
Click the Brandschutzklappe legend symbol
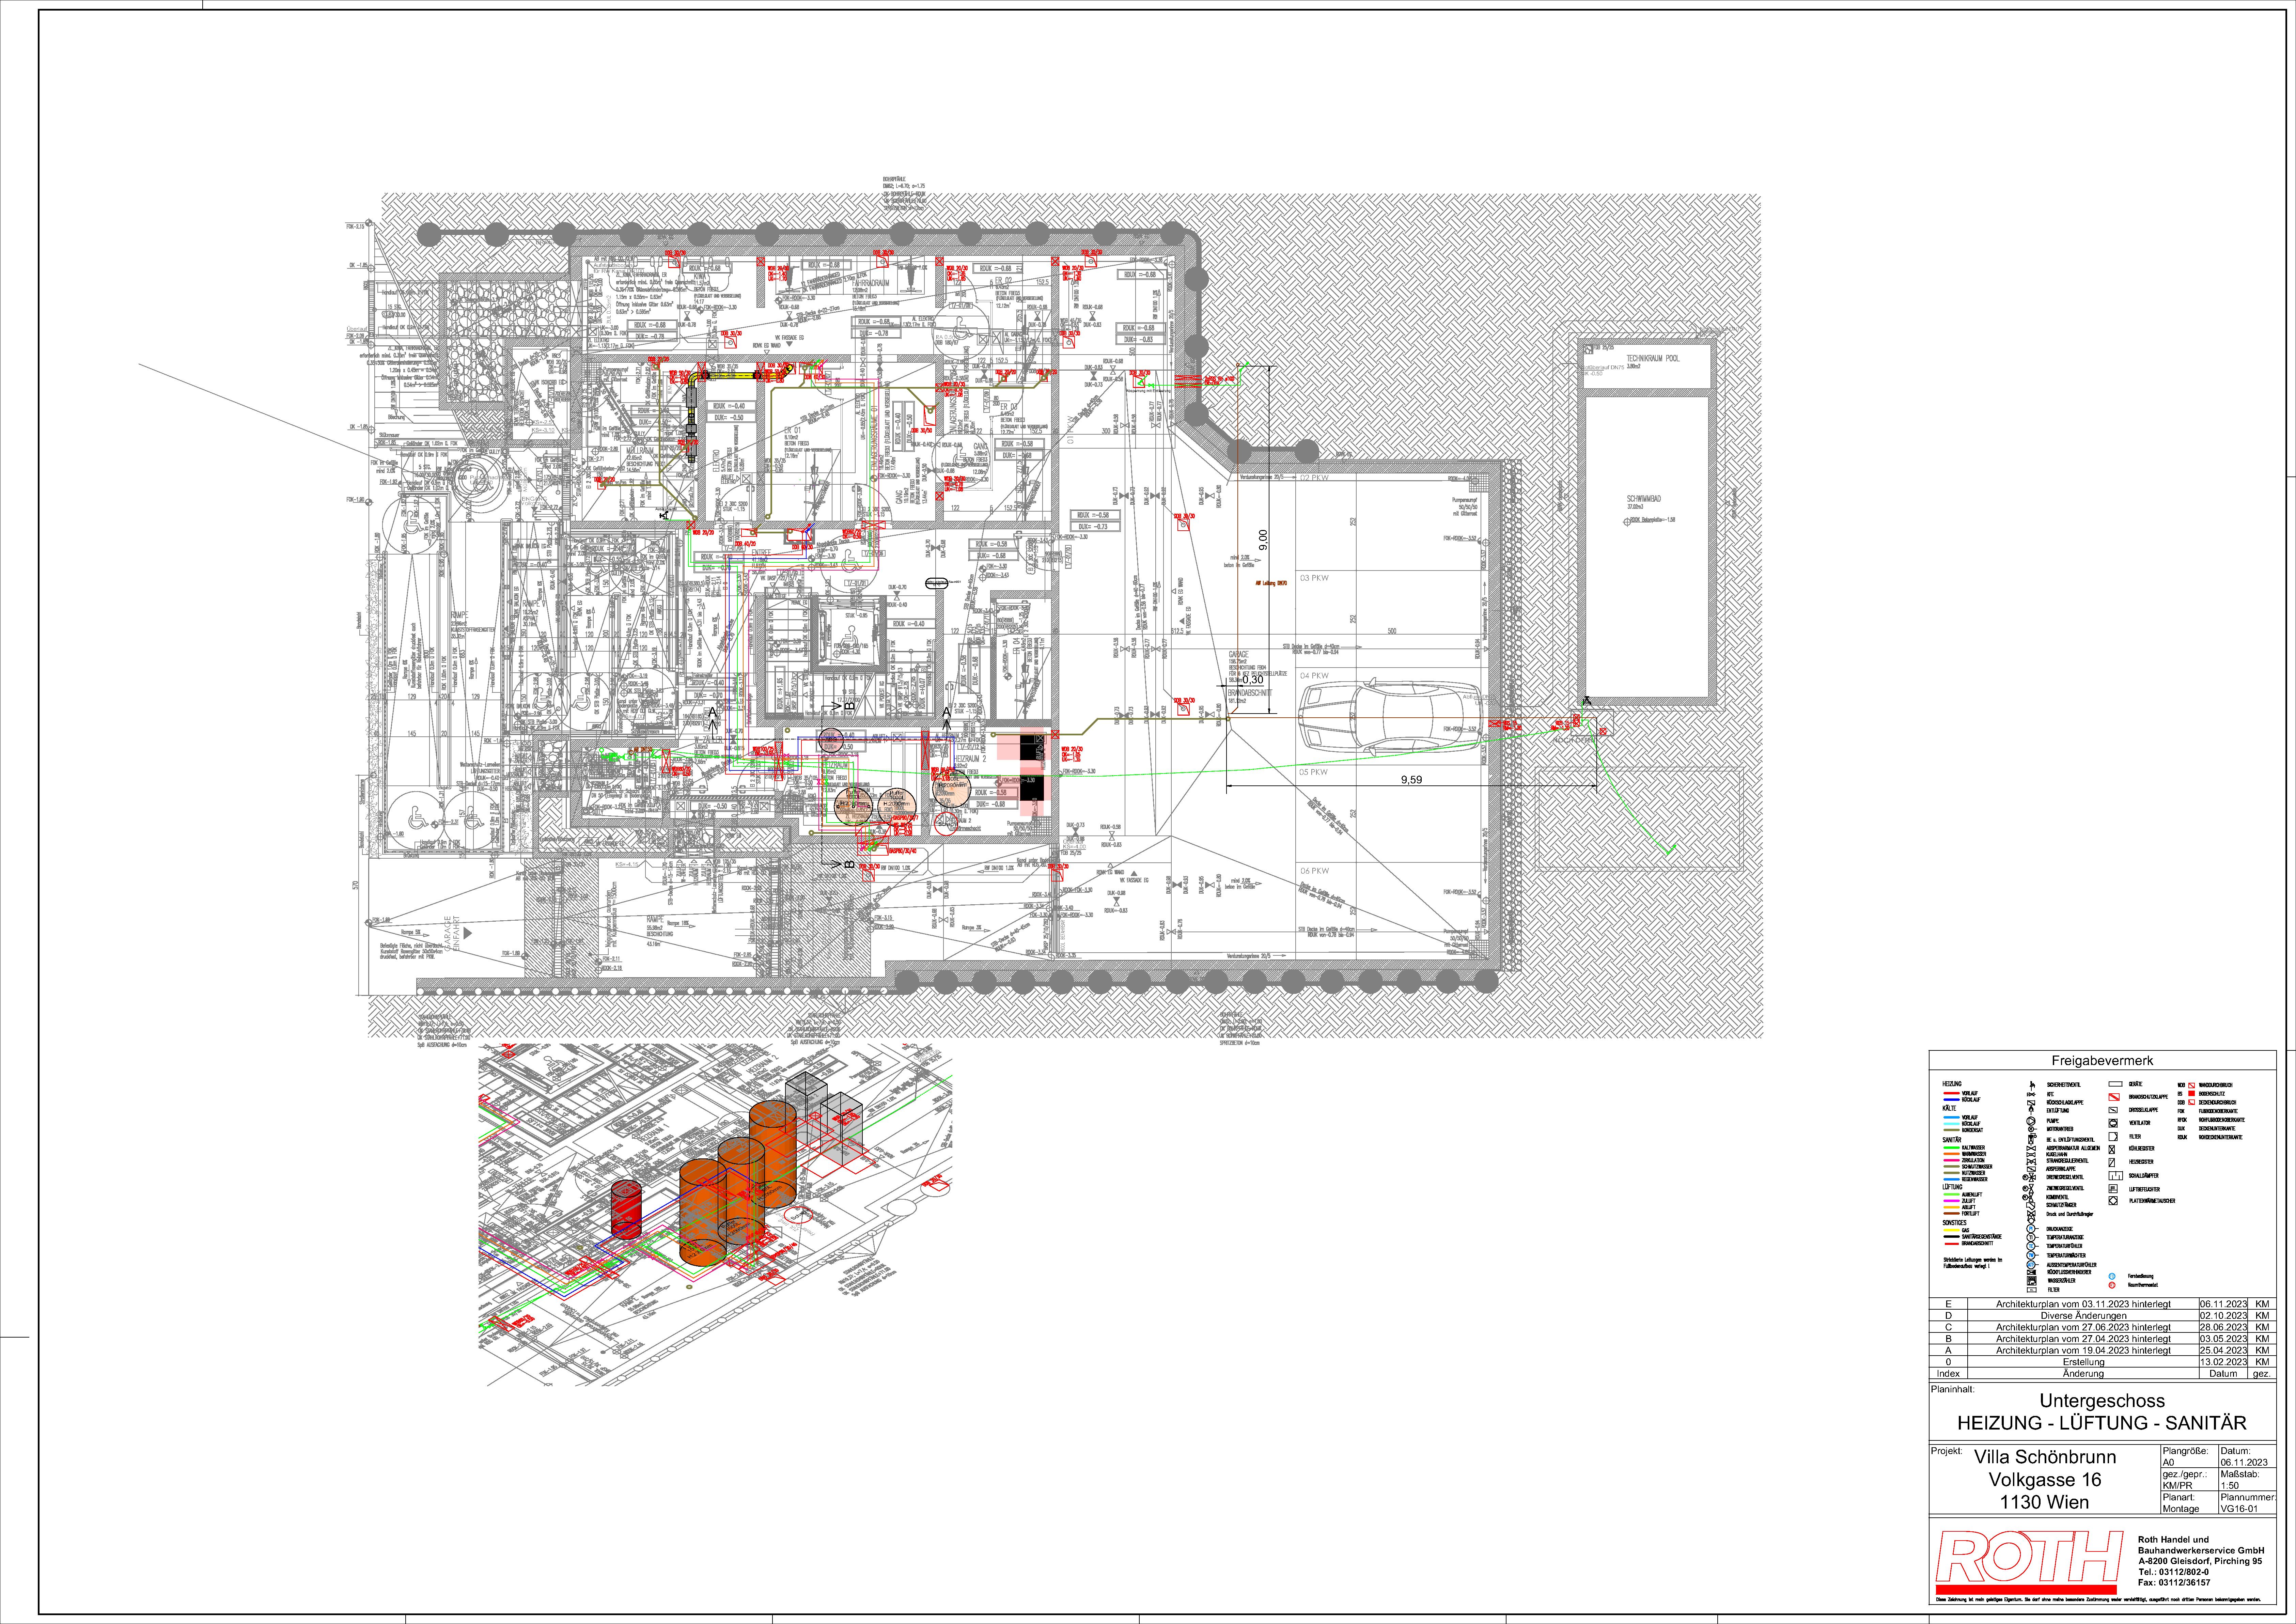coord(2114,1097)
